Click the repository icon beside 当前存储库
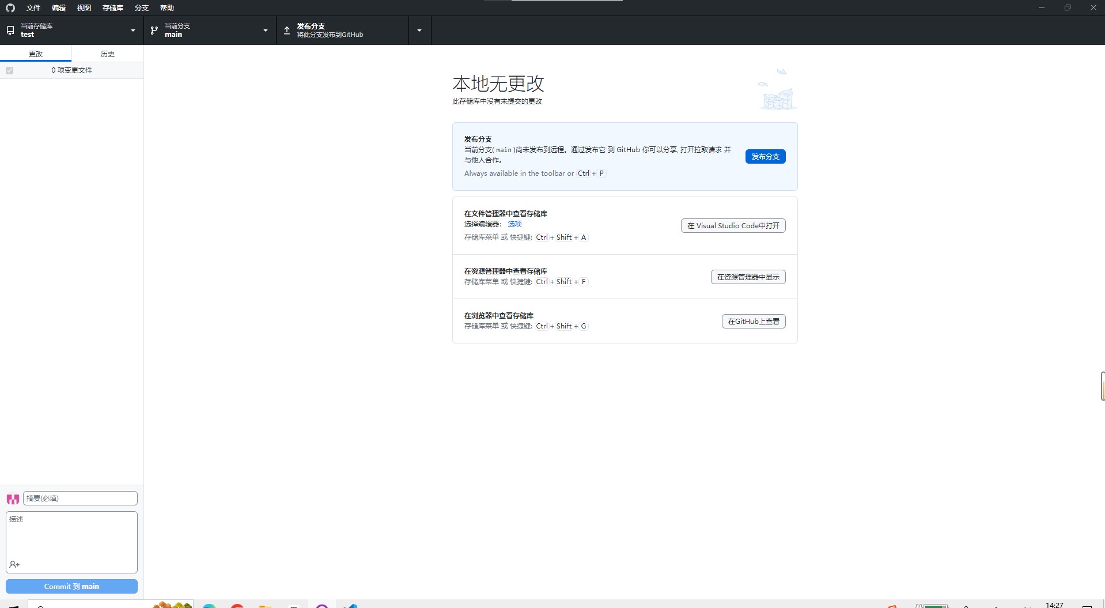 (x=10, y=31)
